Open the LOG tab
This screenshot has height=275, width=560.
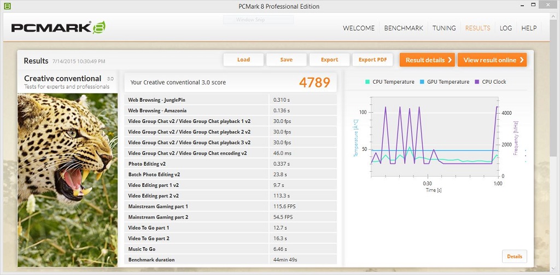pos(506,28)
